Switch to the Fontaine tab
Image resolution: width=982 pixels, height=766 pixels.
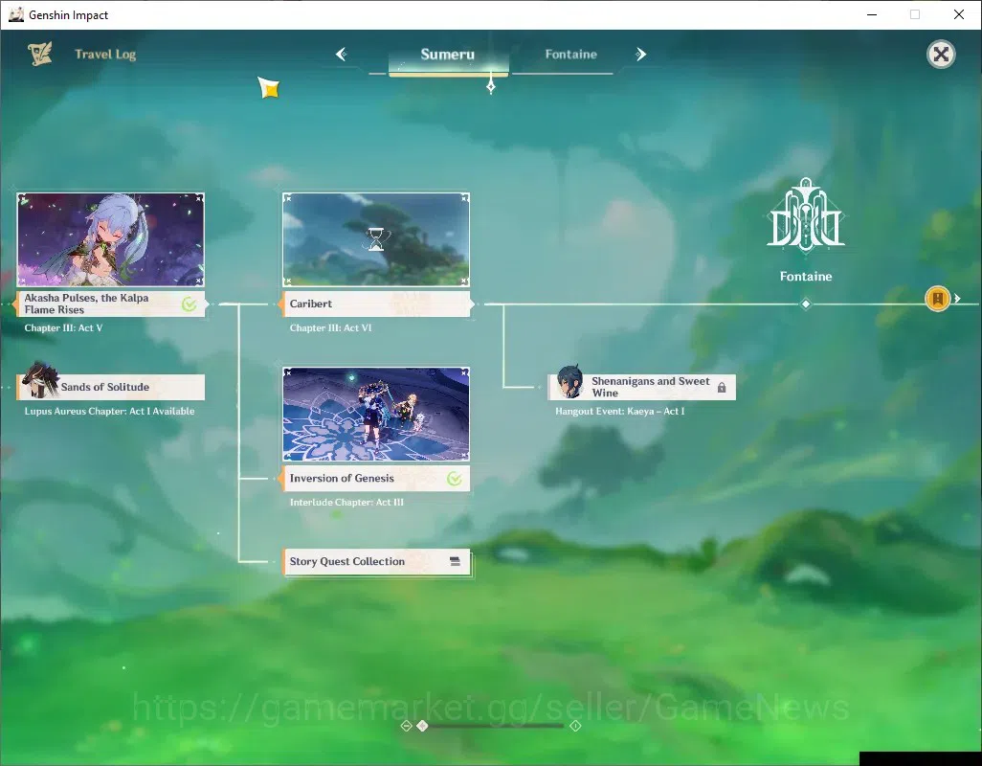pos(570,55)
